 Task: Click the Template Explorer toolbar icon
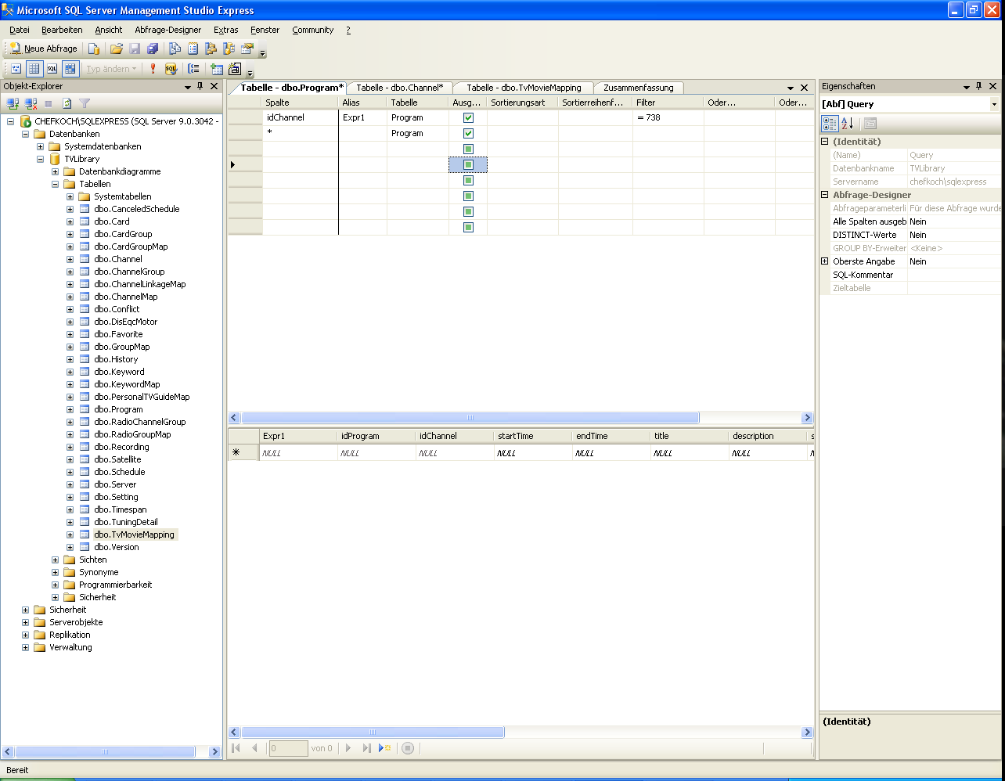[229, 49]
